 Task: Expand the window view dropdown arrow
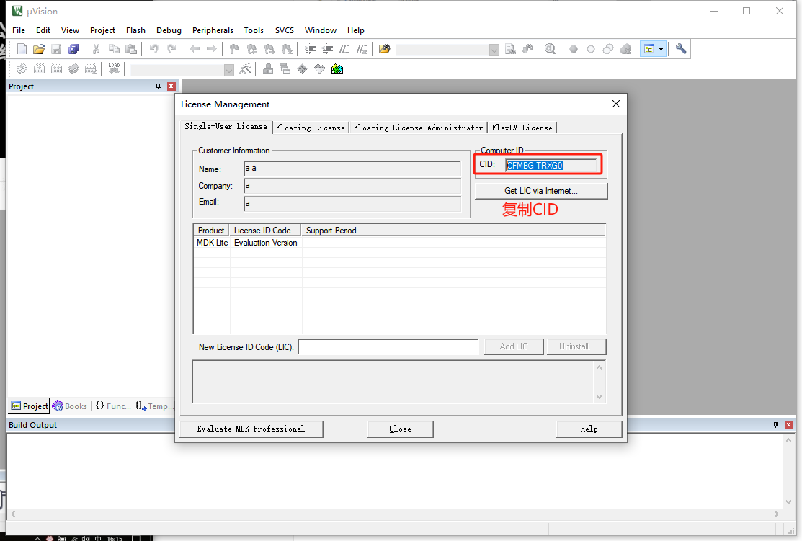pyautogui.click(x=661, y=49)
